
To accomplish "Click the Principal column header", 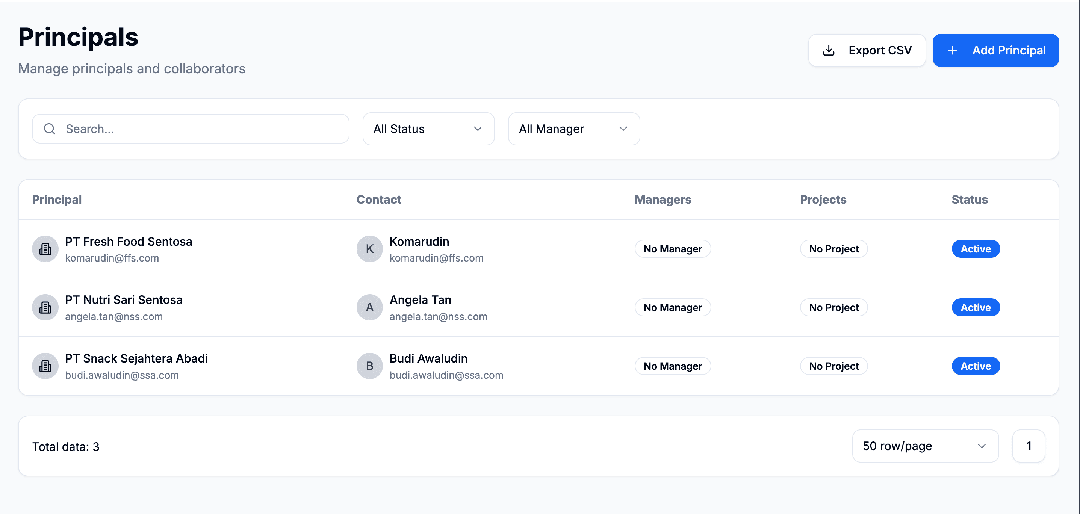I will pyautogui.click(x=57, y=200).
